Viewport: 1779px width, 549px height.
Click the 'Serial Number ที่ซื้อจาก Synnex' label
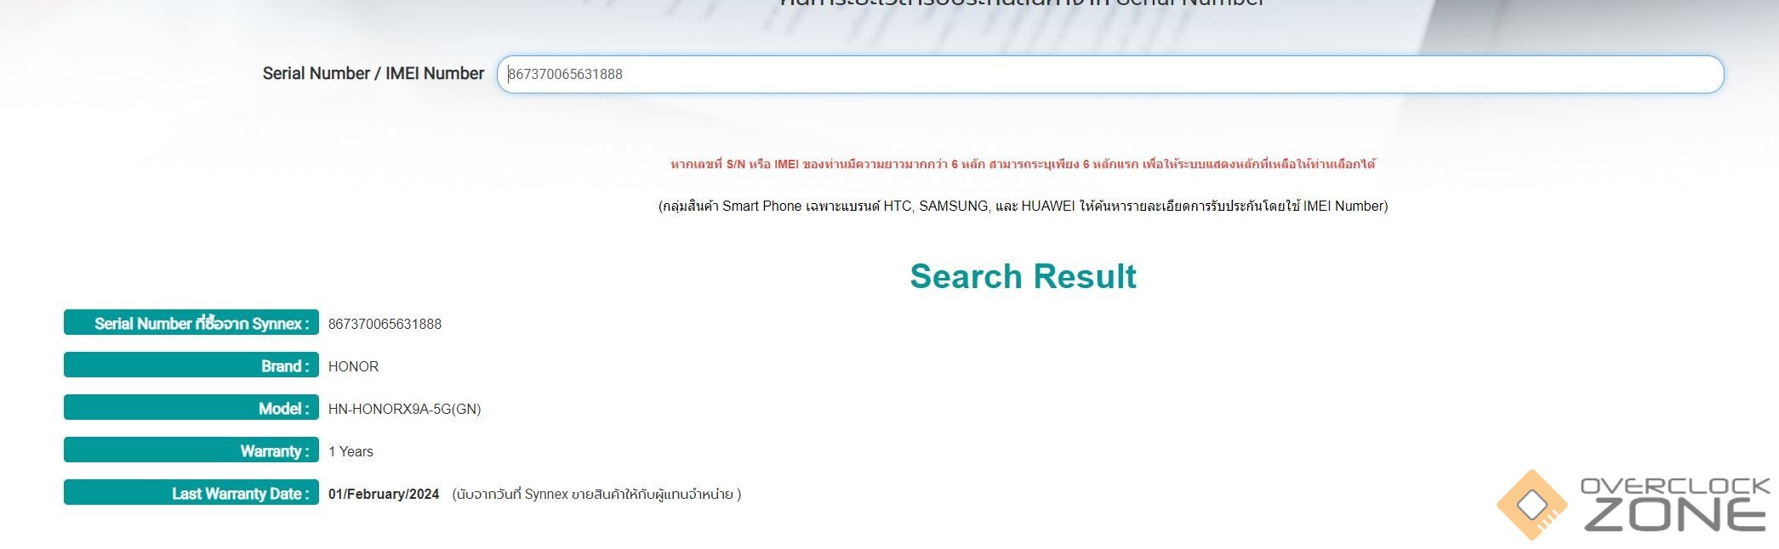coord(191,323)
